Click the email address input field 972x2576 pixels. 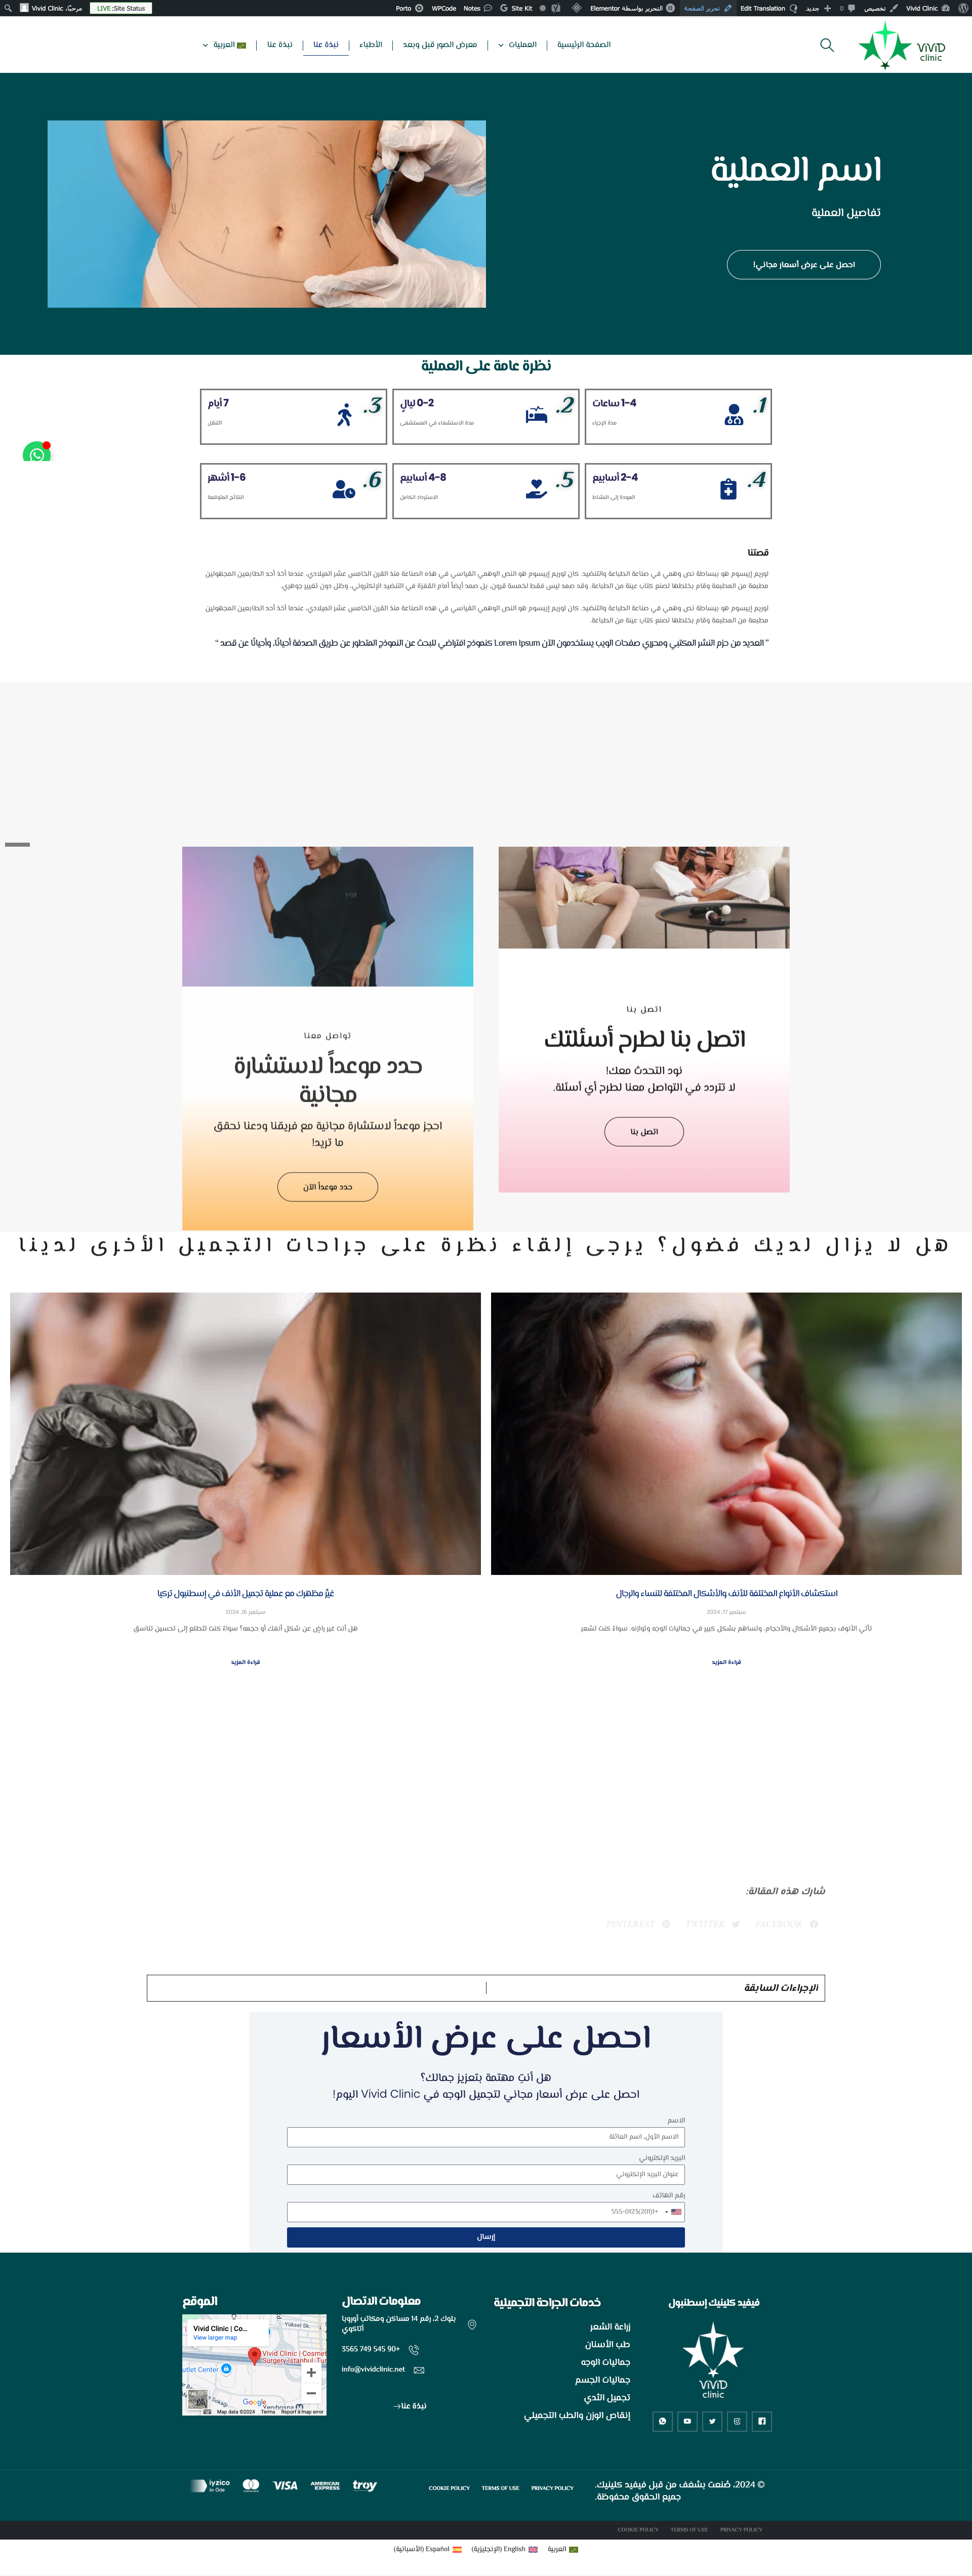[486, 2174]
